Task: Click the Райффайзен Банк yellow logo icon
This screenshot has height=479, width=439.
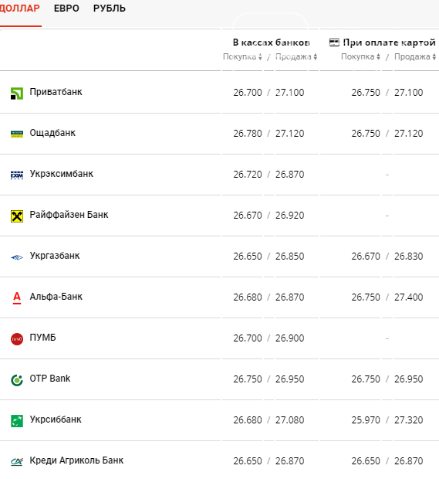Action: pos(17,216)
